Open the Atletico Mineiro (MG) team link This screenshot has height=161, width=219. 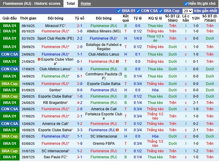[103, 31]
